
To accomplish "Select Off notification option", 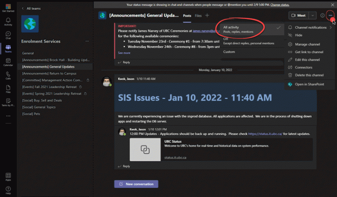I will [252, 41].
